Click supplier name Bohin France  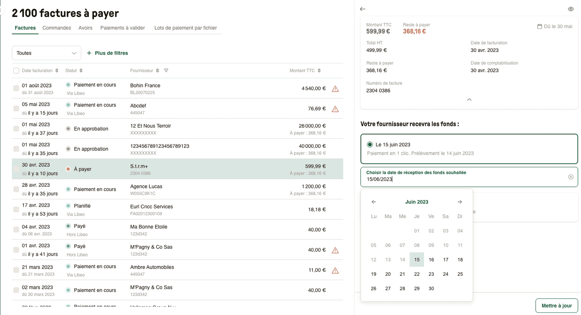(x=145, y=86)
